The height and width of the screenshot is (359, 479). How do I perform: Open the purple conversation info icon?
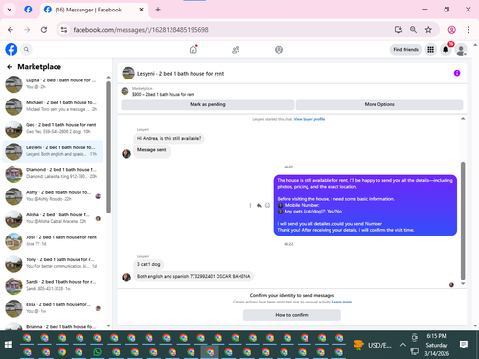coord(457,73)
